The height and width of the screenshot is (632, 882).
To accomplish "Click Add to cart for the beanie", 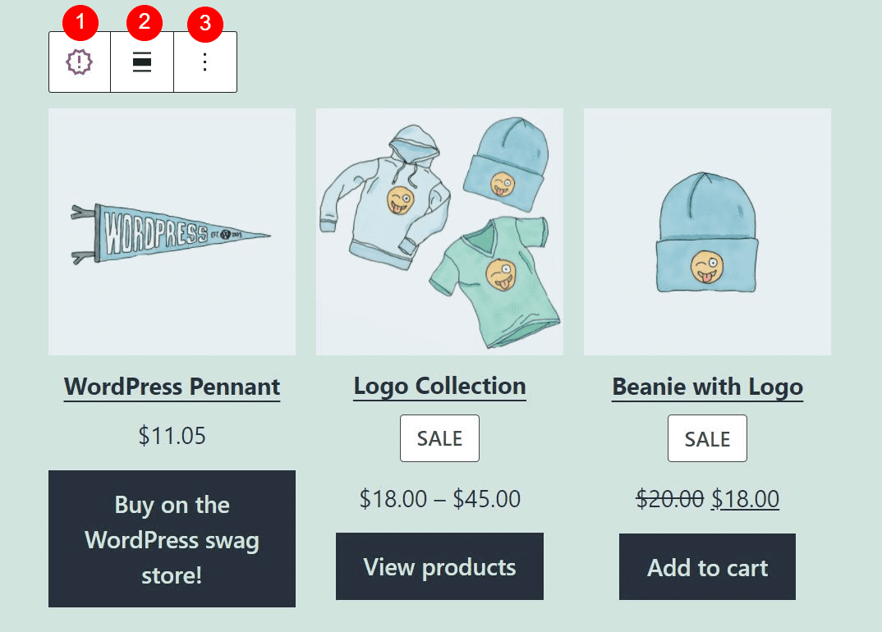I will pos(707,566).
